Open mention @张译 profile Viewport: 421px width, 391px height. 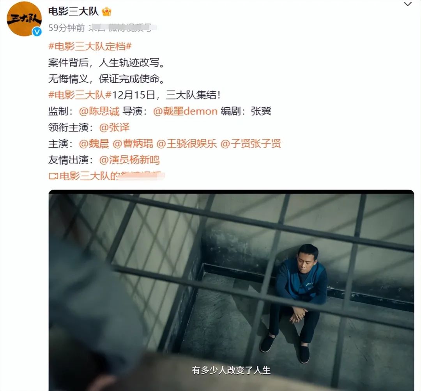pos(114,127)
